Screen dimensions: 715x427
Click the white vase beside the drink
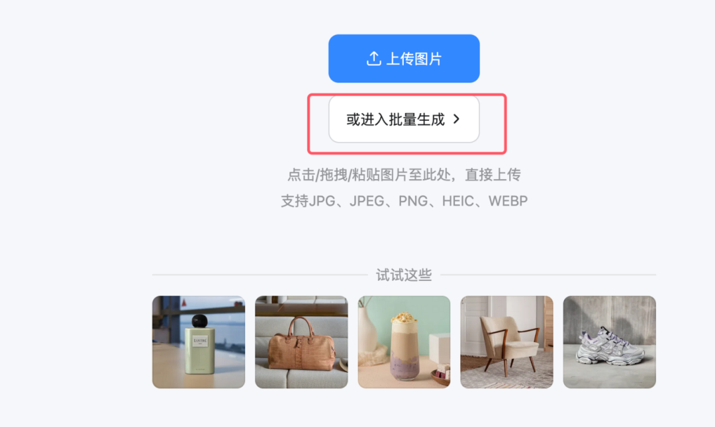tap(369, 330)
